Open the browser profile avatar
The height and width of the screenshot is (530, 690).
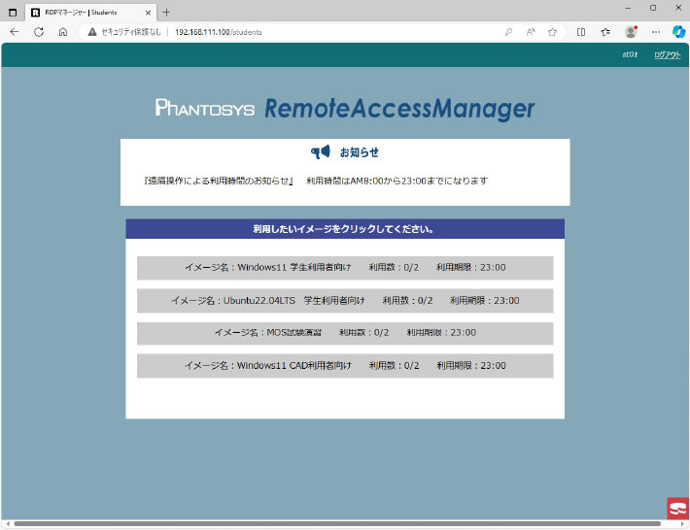click(x=631, y=32)
